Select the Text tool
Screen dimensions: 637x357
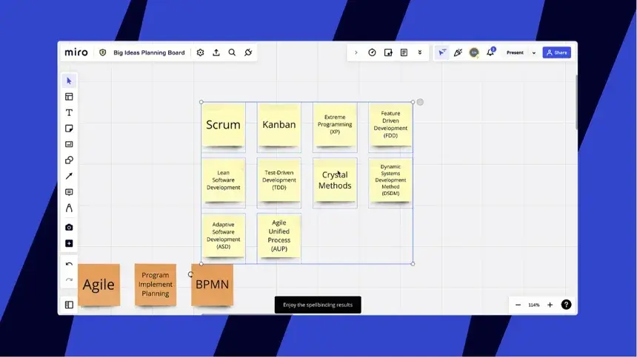pyautogui.click(x=69, y=112)
